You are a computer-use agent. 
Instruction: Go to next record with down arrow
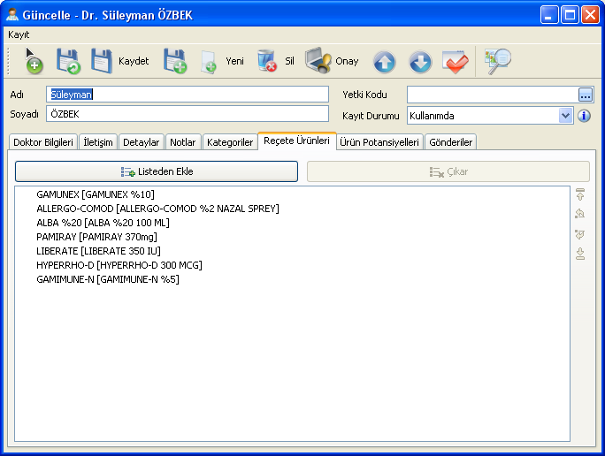coord(420,62)
